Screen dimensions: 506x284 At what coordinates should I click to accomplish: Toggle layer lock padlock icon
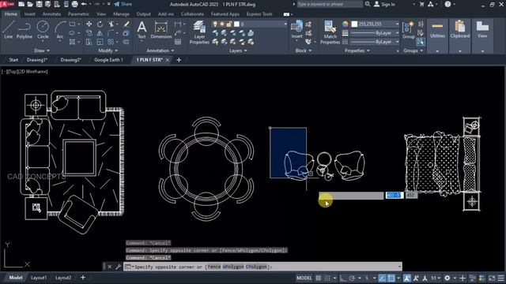coord(229,24)
